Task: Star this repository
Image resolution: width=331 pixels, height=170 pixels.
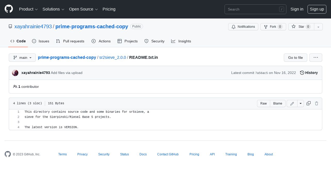Action: pyautogui.click(x=301, y=27)
